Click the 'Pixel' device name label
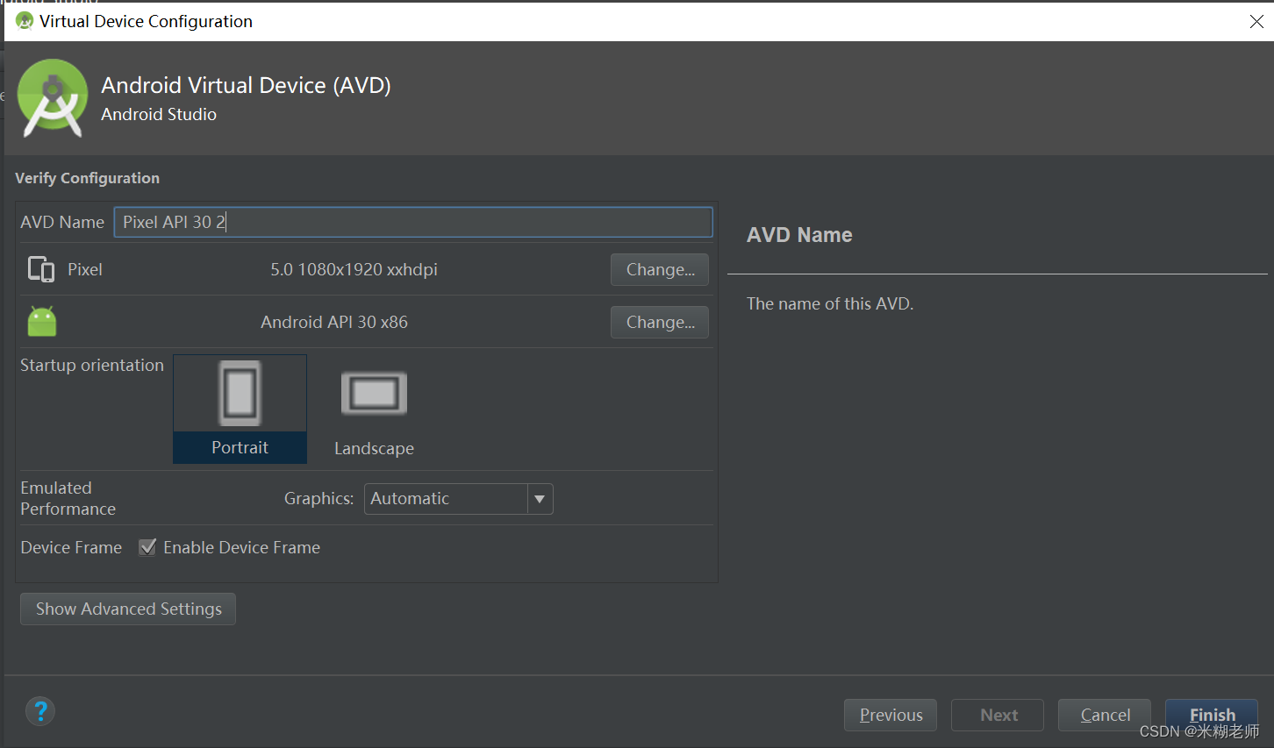Image resolution: width=1274 pixels, height=748 pixels. tap(85, 269)
